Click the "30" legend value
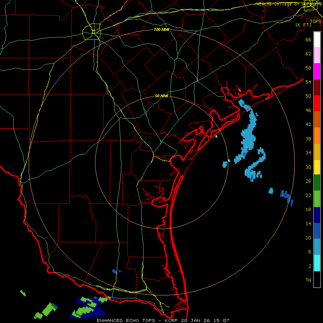 tap(308, 167)
